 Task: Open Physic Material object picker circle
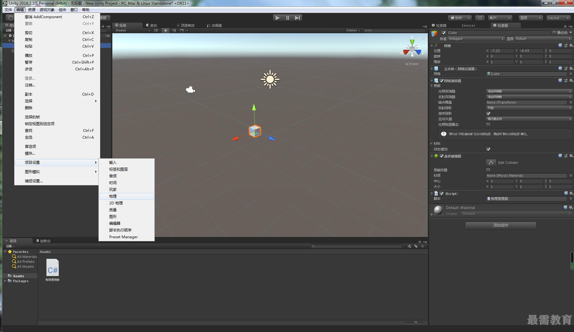(x=571, y=176)
